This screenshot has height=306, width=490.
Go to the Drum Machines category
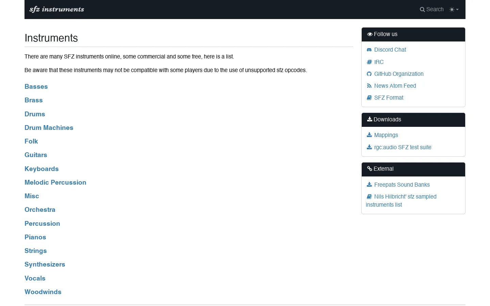click(x=49, y=128)
